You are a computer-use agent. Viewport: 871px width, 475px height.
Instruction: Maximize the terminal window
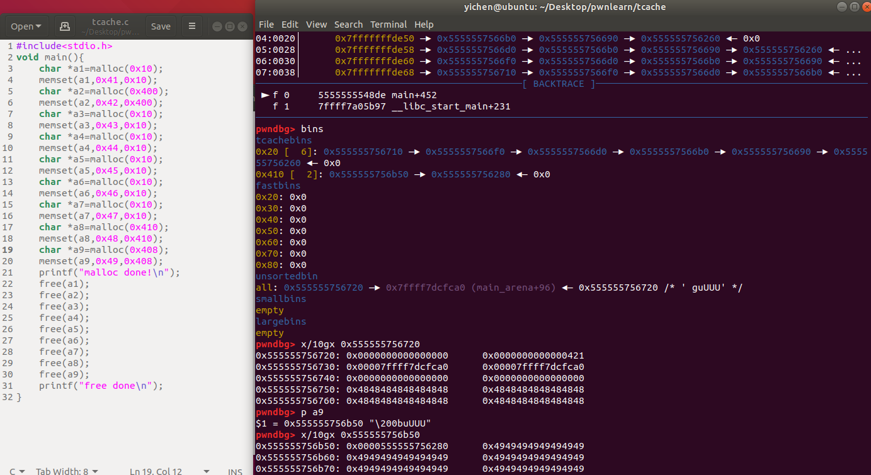pyautogui.click(x=855, y=7)
